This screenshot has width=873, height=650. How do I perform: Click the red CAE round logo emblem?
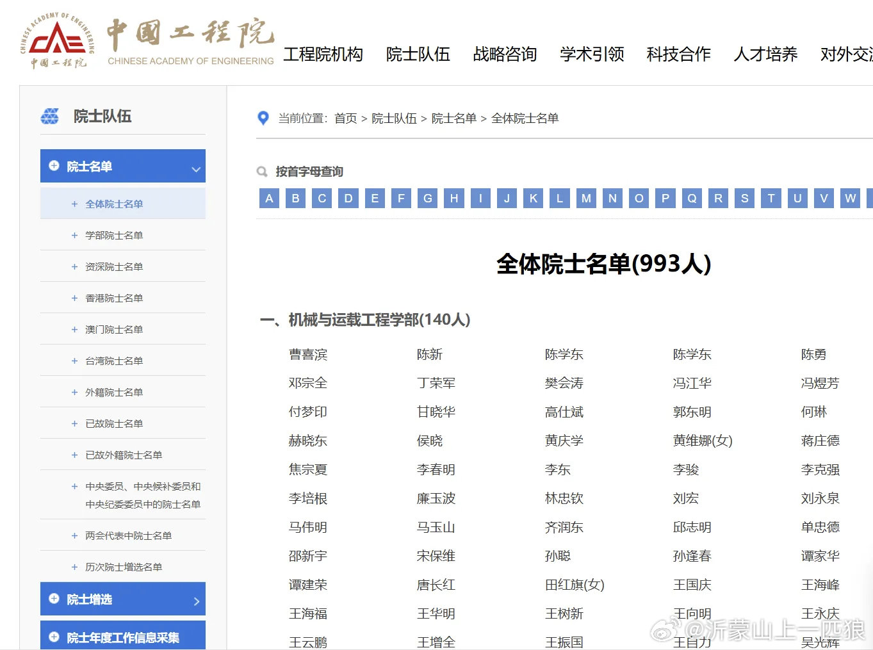coord(58,41)
